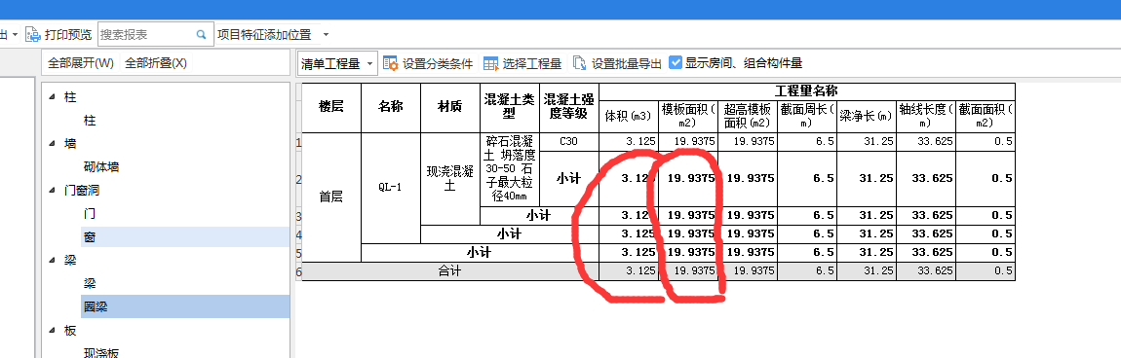Click row number 6 header
This screenshot has width=1121, height=358.
299,271
